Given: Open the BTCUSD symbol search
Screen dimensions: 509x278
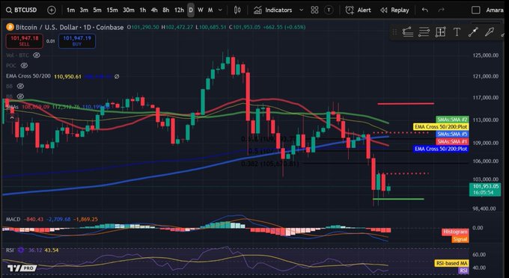Looking at the screenshot, I should pos(22,10).
